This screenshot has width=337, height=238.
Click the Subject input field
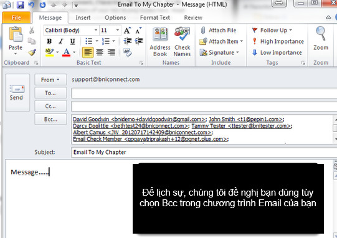204,152
